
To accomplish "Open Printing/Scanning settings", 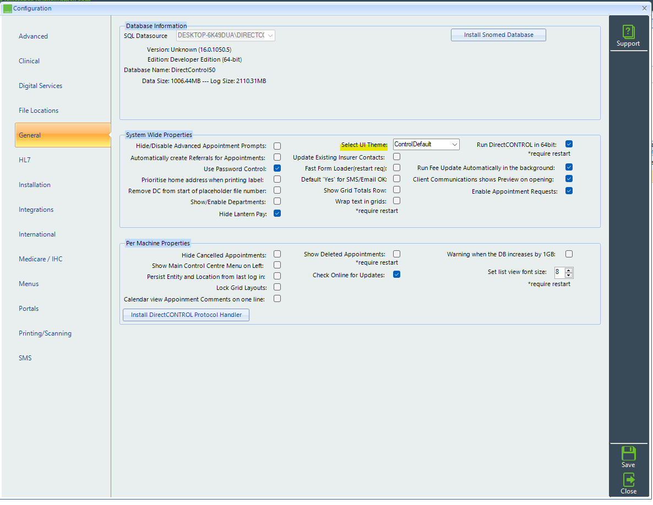I will (45, 333).
